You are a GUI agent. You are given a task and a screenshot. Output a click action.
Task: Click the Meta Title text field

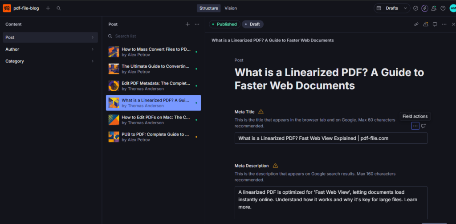click(x=331, y=138)
